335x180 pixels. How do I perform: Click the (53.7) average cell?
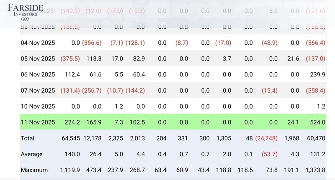click(x=269, y=154)
